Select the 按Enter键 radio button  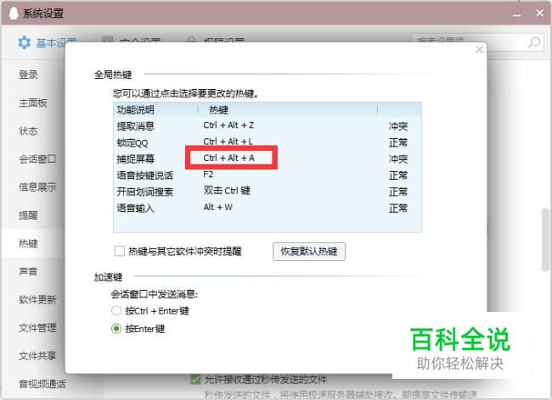pyautogui.click(x=115, y=329)
